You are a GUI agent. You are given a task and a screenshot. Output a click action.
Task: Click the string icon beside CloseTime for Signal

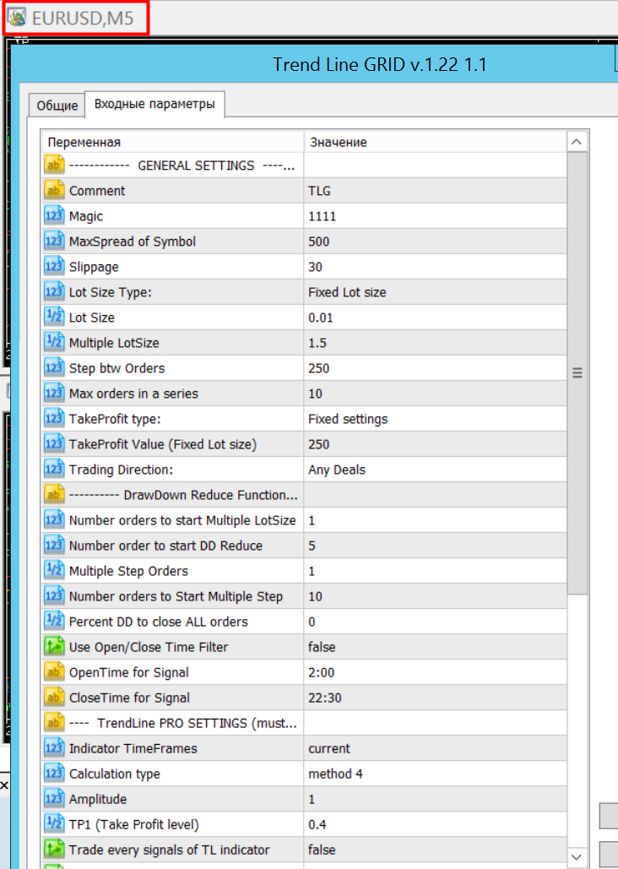[54, 698]
